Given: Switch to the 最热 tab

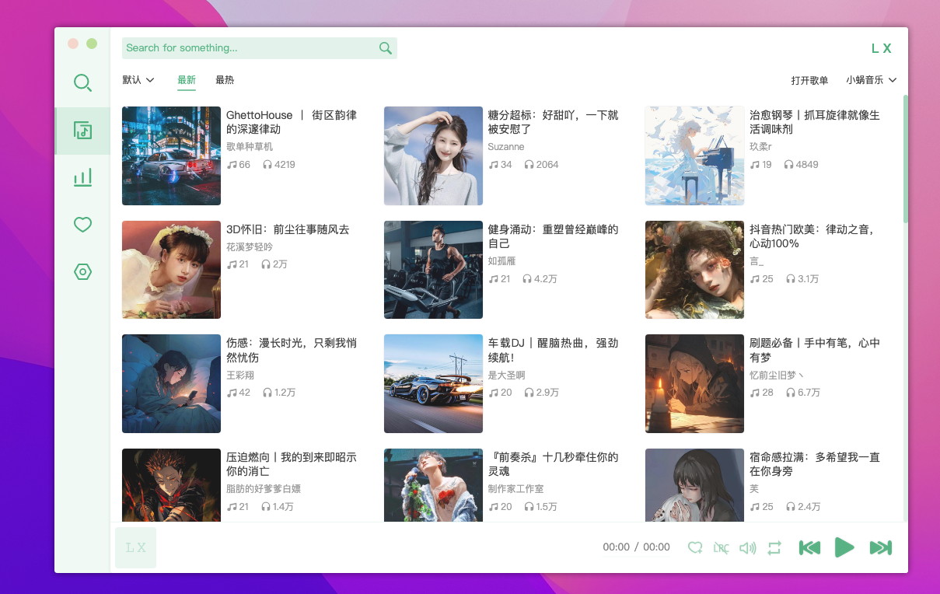Looking at the screenshot, I should 225,80.
